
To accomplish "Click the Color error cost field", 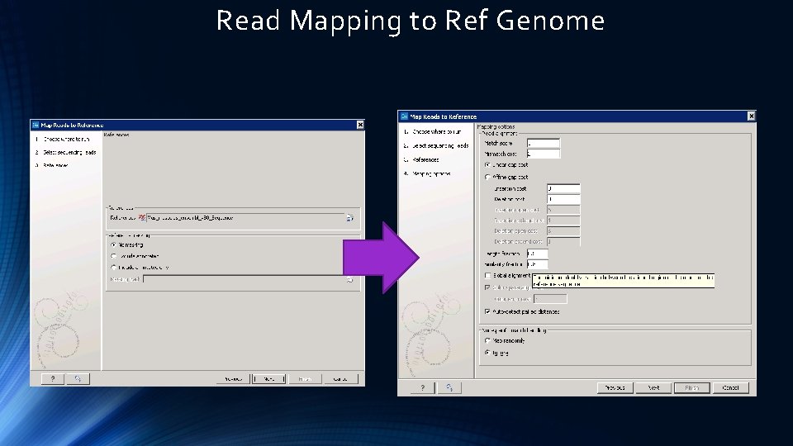I will [550, 299].
